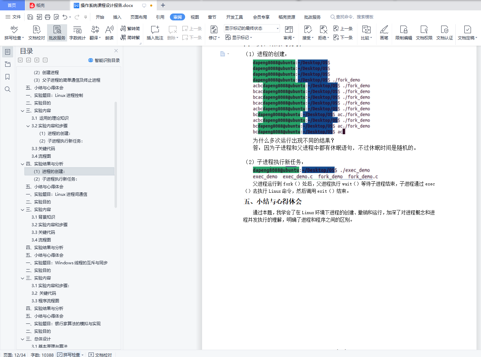Close the 目录 pane
The image size is (481, 357).
(116, 51)
